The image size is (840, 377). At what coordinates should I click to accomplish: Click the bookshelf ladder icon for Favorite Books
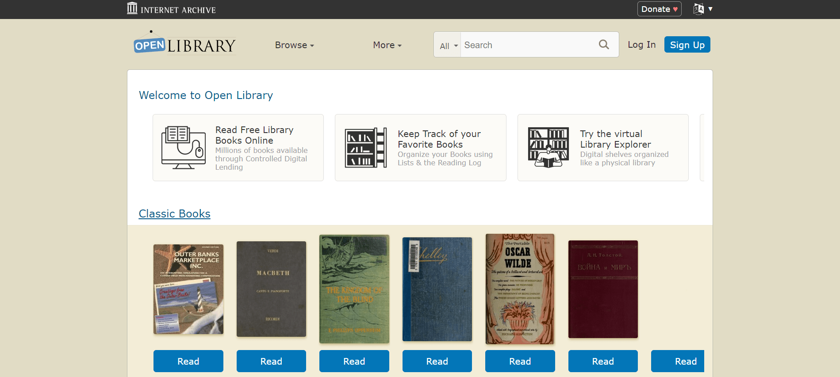pyautogui.click(x=366, y=148)
